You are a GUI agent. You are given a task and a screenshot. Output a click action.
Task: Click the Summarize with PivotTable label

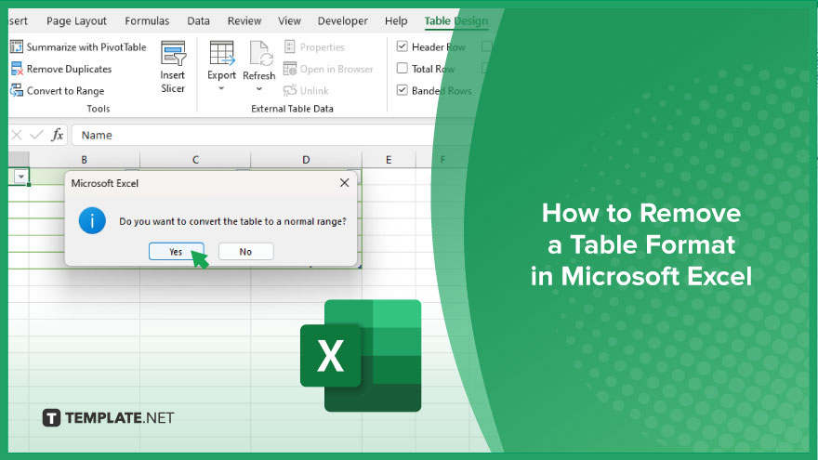pos(86,47)
